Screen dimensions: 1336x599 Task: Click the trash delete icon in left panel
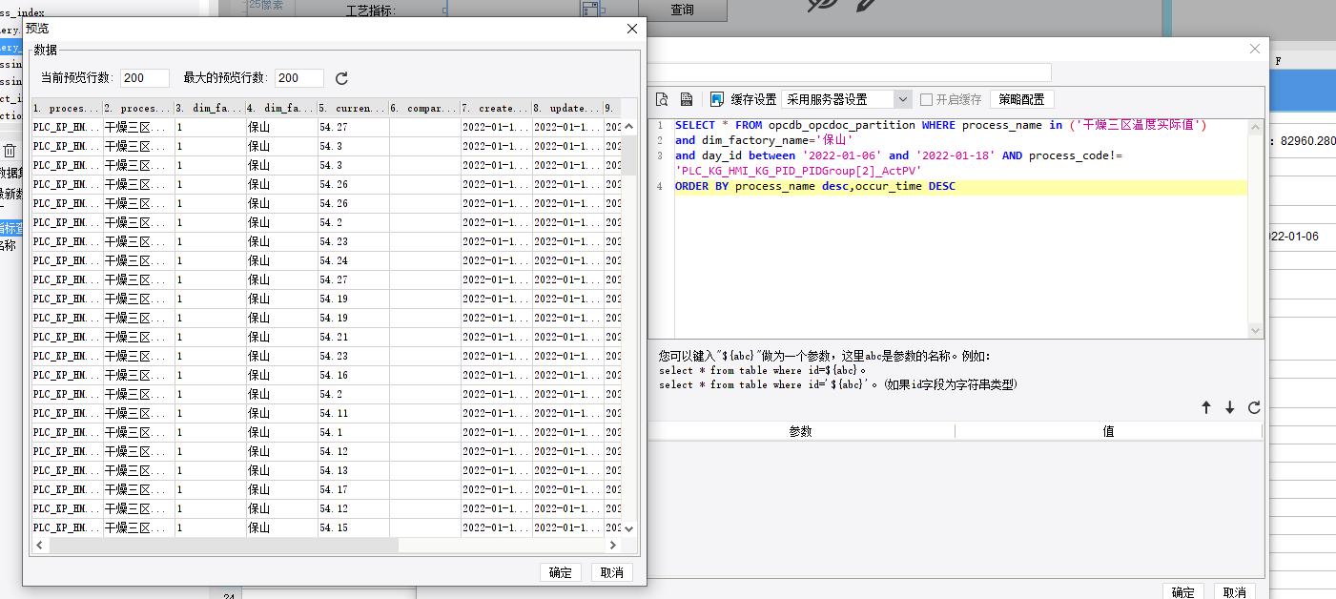point(10,151)
